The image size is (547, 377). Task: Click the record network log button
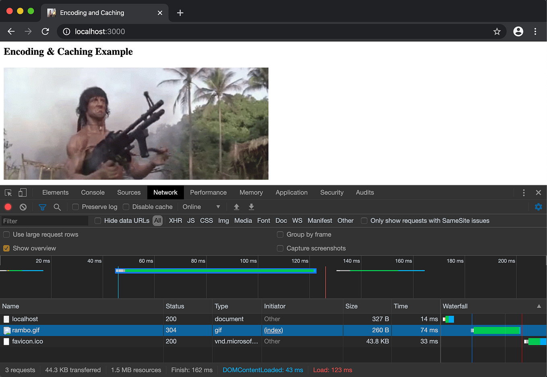click(x=8, y=207)
